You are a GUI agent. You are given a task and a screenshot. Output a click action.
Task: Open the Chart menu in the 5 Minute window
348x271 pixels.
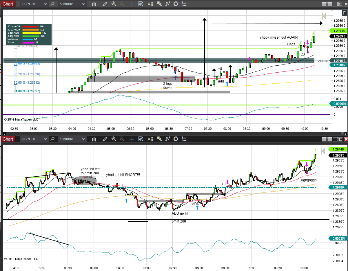click(x=8, y=4)
